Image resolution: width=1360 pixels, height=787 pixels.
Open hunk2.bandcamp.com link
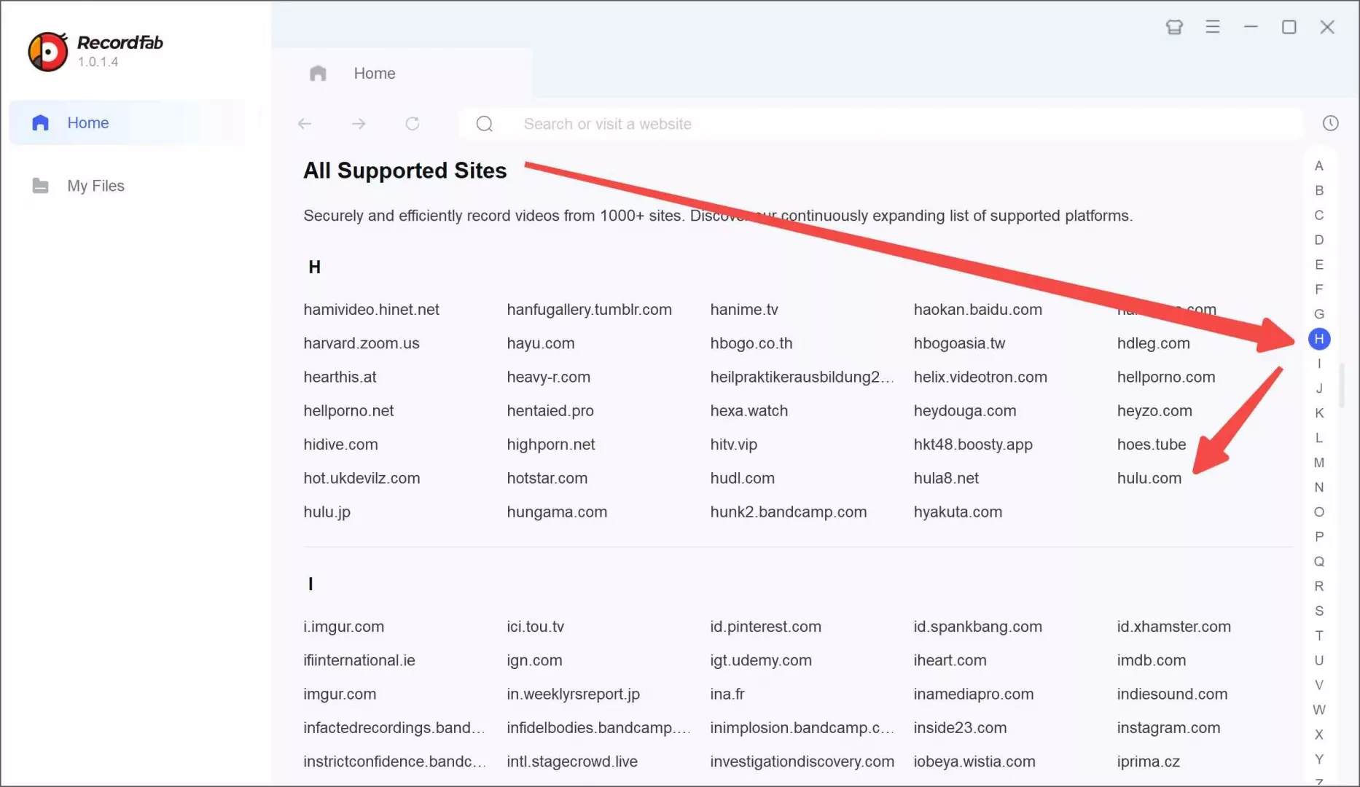coord(789,512)
